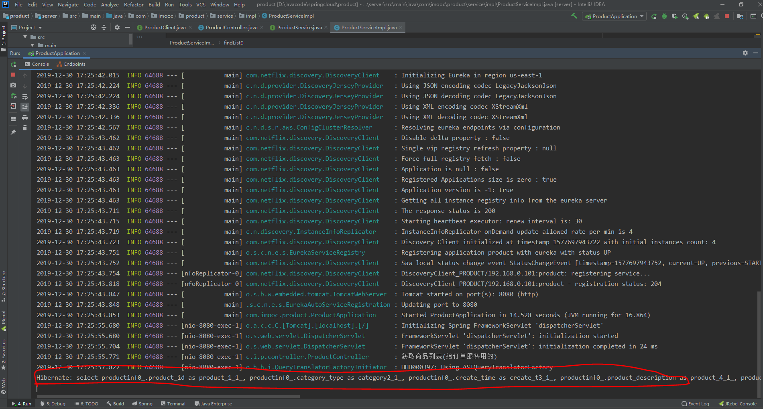Viewport: 763px width, 409px height.
Task: Stop the process in the Run panel sidebar
Action: tap(13, 75)
